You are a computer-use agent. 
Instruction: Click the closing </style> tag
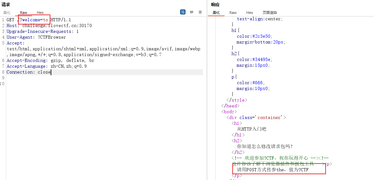click(x=237, y=100)
